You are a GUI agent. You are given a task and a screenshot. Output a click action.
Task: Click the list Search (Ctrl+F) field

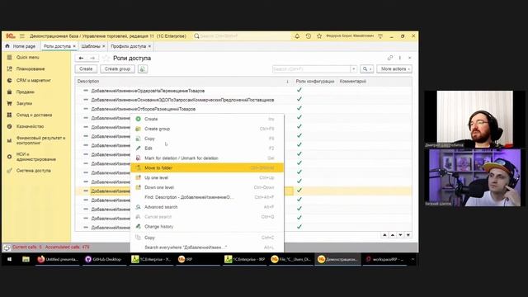click(x=312, y=69)
